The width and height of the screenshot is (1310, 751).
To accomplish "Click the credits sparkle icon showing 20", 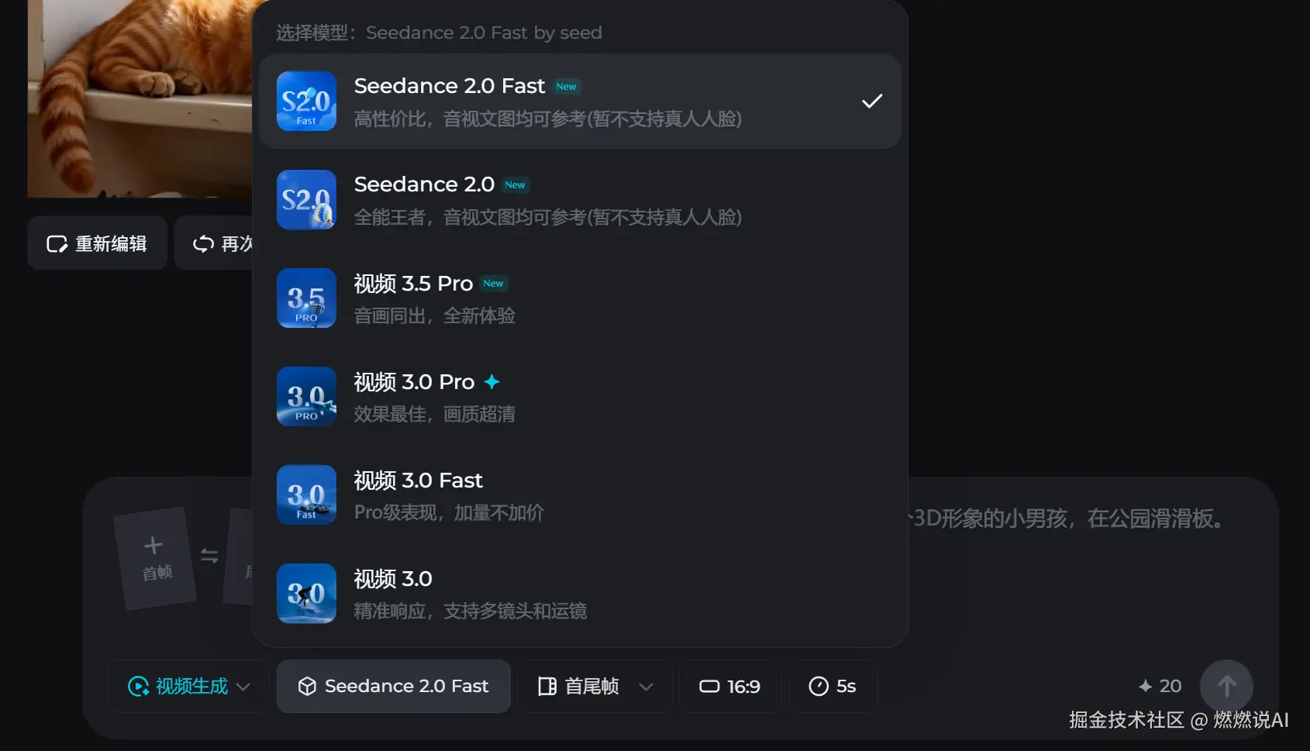I will coord(1145,686).
